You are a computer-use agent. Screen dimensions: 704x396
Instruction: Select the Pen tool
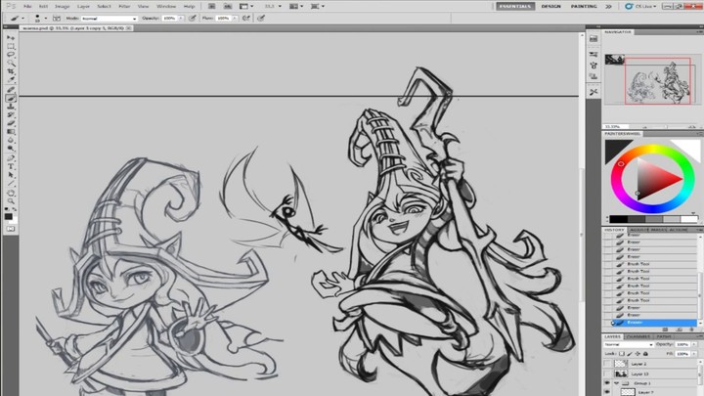pyautogui.click(x=11, y=158)
